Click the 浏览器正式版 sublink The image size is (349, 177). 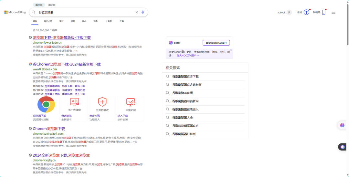(x=52, y=94)
